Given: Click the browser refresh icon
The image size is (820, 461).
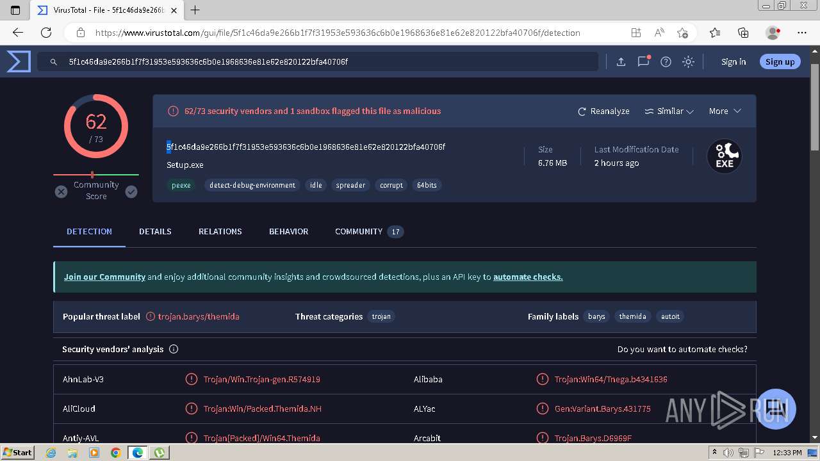Looking at the screenshot, I should (x=46, y=33).
